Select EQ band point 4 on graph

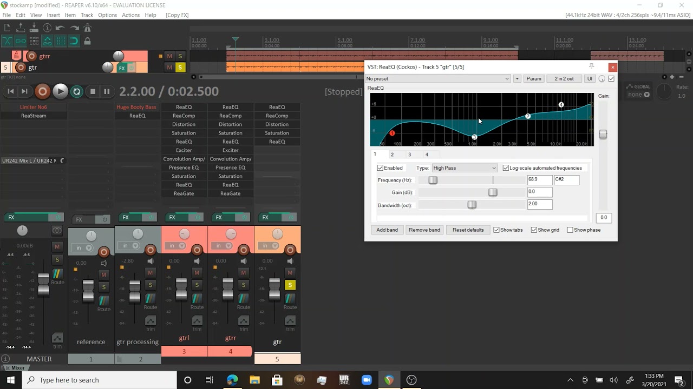click(x=561, y=105)
